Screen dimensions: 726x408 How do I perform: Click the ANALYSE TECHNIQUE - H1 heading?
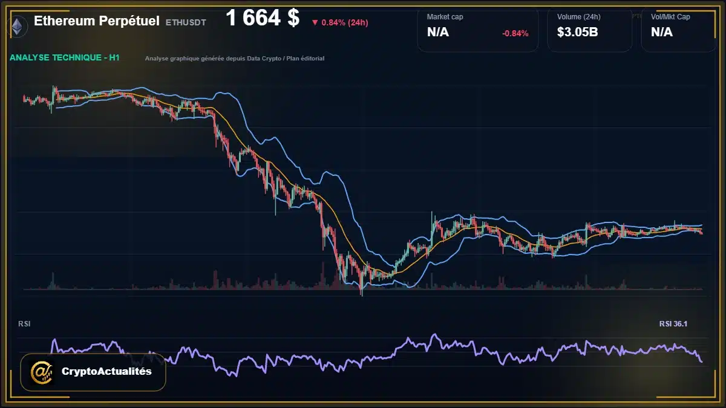[x=64, y=58]
